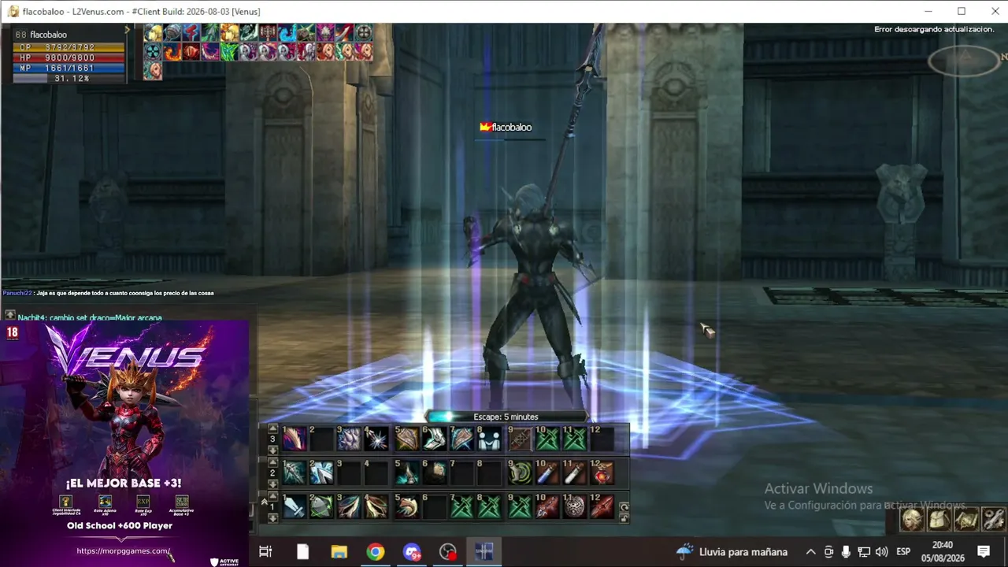Drink the white potion in bar 2 slot 11
This screenshot has width=1008, height=567.
tap(575, 472)
